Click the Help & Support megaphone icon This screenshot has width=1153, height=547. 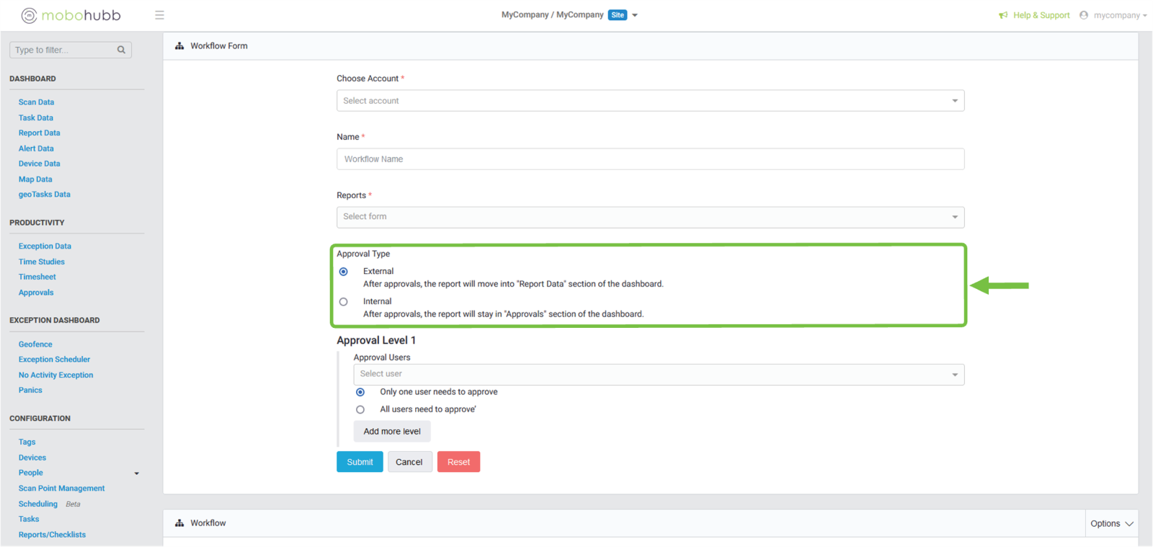[x=1003, y=15]
